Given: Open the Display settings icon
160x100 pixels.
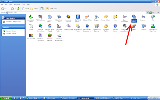Looking at the screenshot, I should [x=96, y=18].
